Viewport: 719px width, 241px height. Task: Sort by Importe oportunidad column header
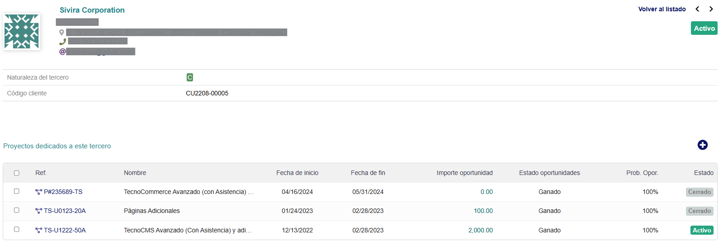[464, 173]
